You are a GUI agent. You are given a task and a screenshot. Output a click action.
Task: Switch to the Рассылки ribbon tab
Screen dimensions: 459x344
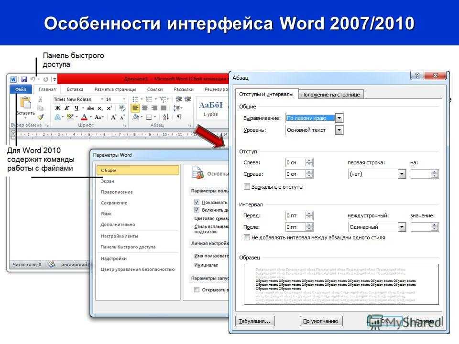pyautogui.click(x=184, y=89)
